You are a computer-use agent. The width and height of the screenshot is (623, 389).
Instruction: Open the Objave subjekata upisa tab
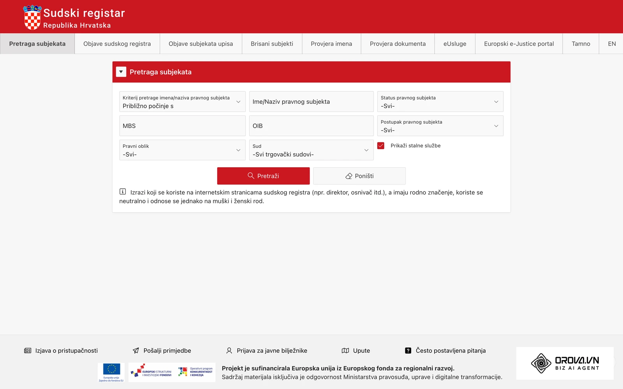[x=201, y=44]
